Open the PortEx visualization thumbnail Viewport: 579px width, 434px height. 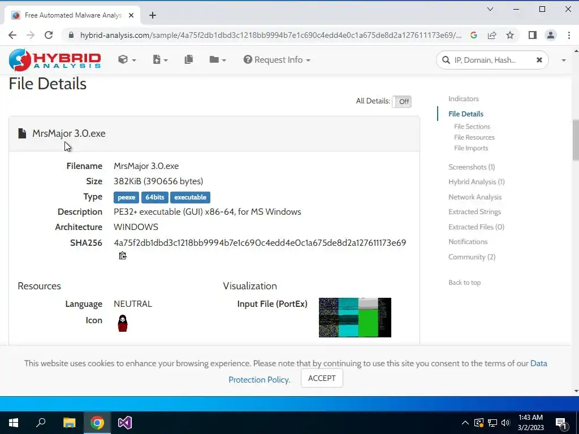[x=355, y=318]
